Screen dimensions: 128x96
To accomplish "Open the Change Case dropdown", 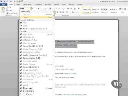I will 46,9.
